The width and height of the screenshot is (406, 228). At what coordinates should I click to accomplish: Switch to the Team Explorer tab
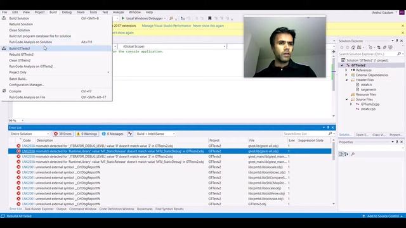point(362,135)
